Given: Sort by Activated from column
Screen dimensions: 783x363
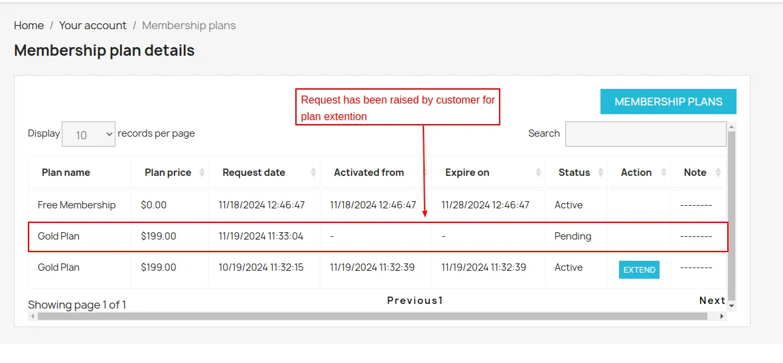Looking at the screenshot, I should pos(369,173).
